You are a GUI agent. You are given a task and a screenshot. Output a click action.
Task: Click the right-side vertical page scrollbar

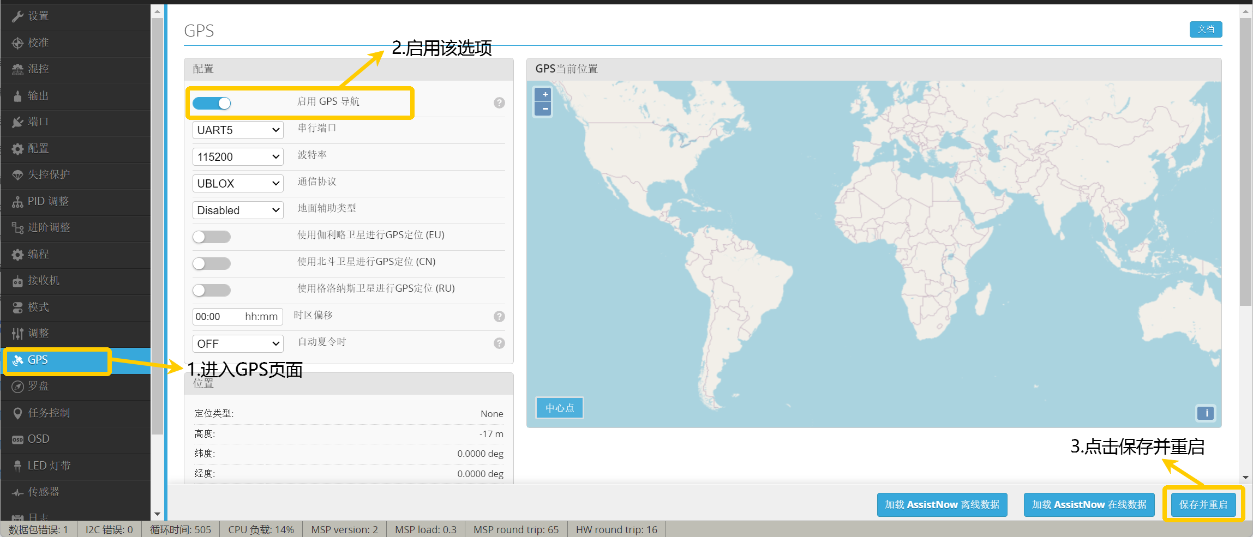(1245, 164)
